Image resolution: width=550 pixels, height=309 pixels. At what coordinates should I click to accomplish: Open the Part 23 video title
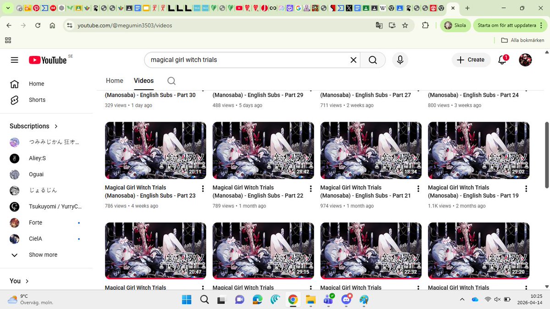point(150,191)
